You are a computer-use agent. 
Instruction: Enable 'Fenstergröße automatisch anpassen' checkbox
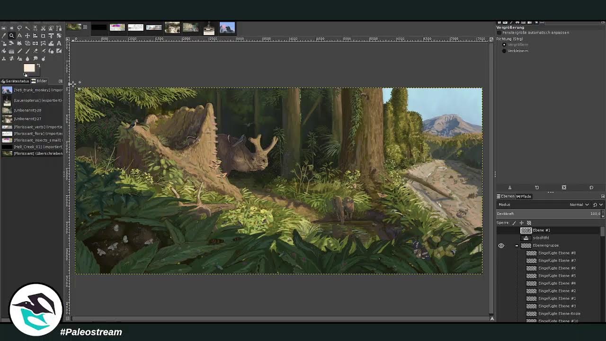click(499, 33)
